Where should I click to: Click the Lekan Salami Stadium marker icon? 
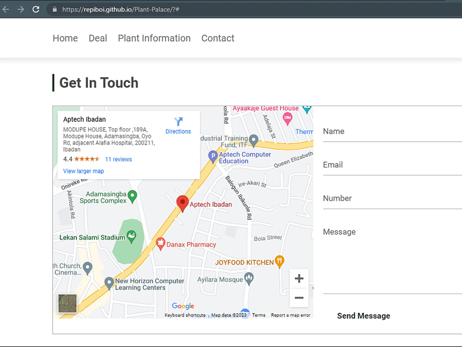coord(131,236)
